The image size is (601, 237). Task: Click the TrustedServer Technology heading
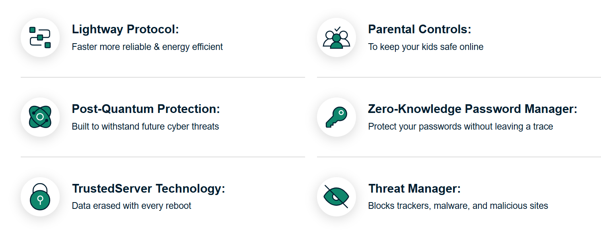click(148, 189)
